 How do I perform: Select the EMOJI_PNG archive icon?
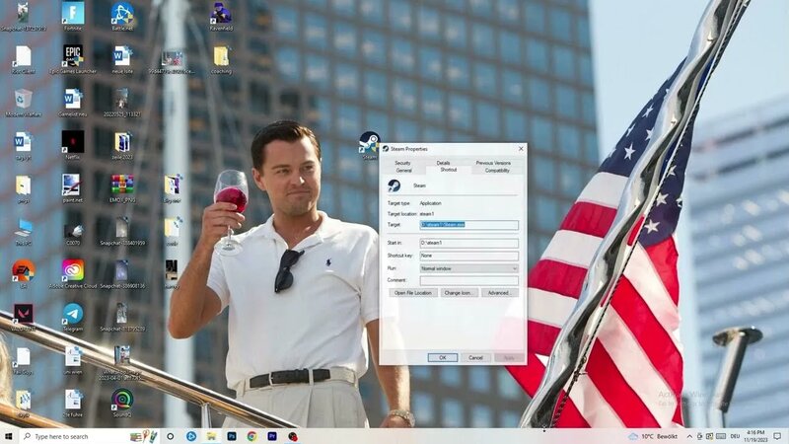(x=122, y=187)
